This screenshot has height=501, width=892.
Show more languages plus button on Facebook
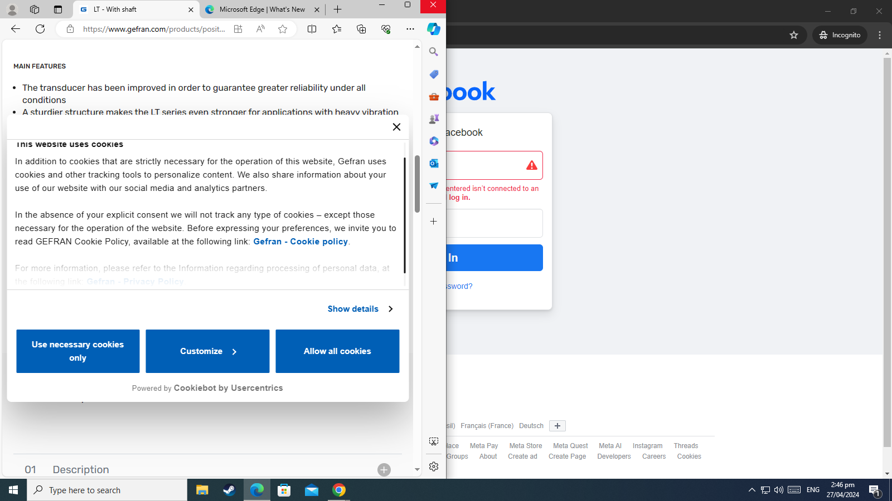(557, 426)
